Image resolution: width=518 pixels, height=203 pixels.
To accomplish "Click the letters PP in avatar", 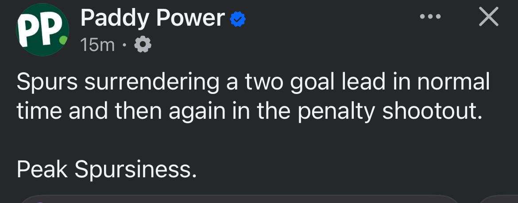I will point(40,30).
